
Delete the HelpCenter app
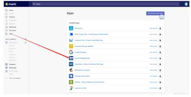point(160,64)
